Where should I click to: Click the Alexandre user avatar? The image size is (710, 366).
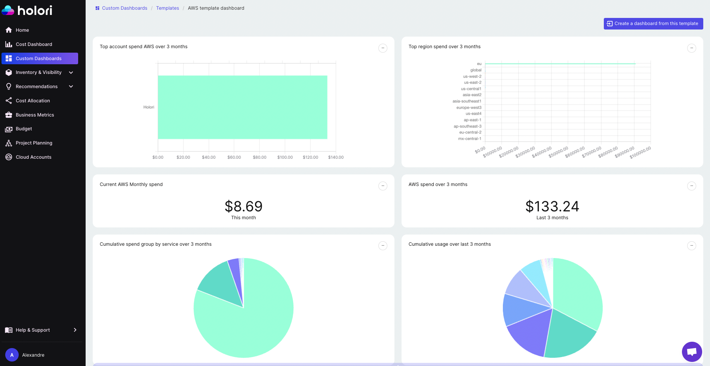click(12, 355)
